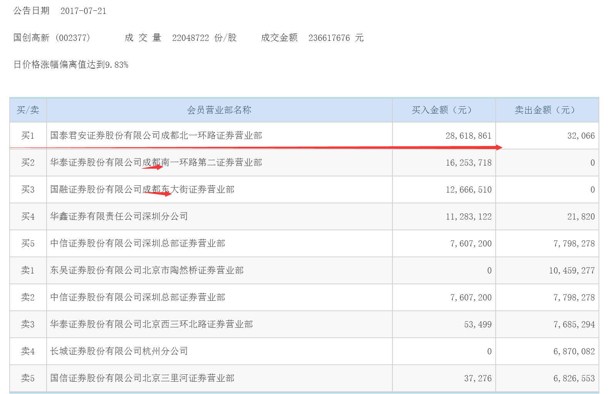
Task: Click 中信证券深圳总部 name in 卖2 row
Action: pos(137,297)
